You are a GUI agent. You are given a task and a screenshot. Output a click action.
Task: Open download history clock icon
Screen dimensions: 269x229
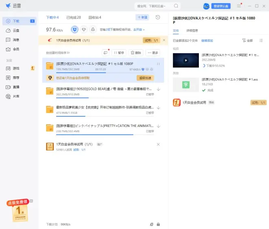pos(158,17)
